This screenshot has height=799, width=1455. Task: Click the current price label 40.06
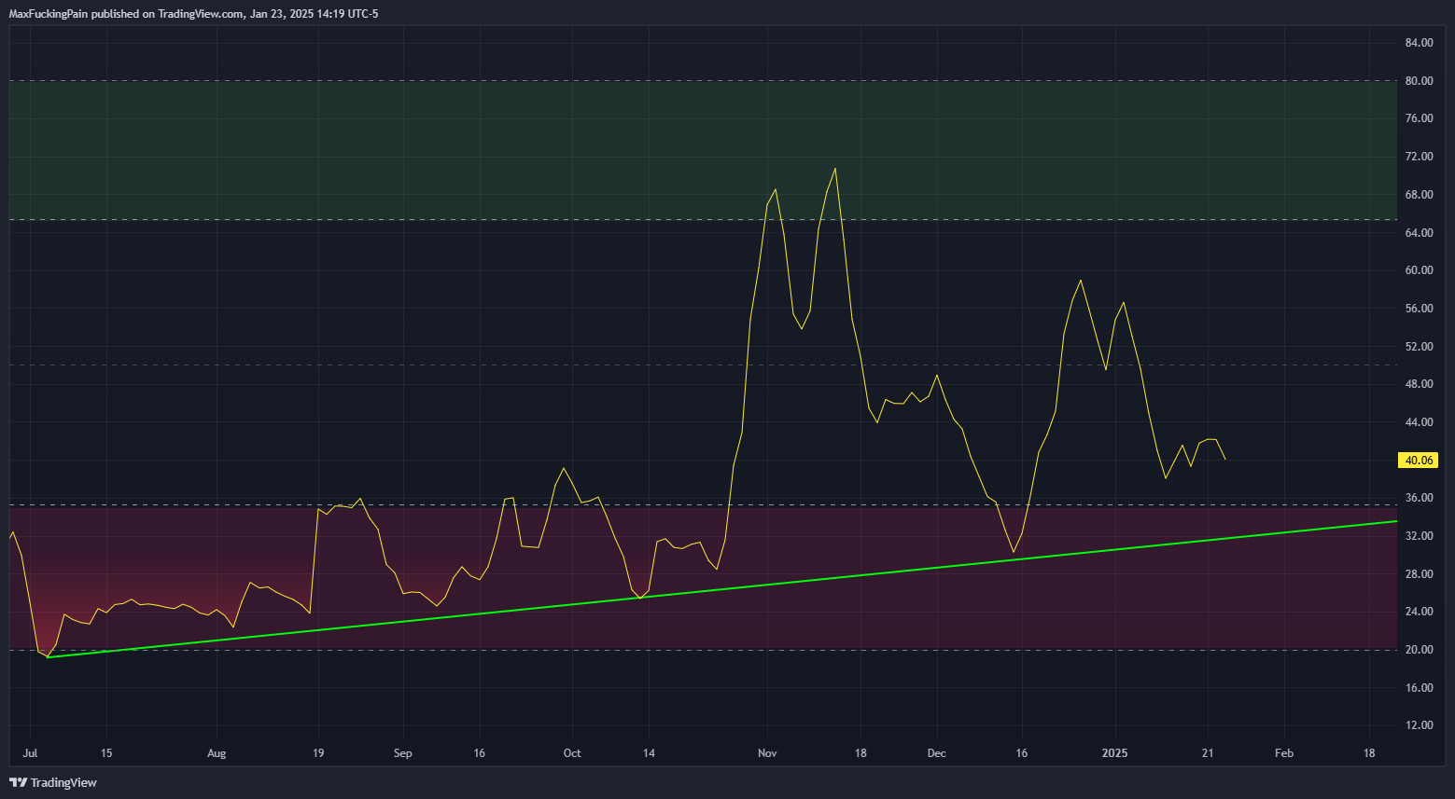click(1419, 460)
